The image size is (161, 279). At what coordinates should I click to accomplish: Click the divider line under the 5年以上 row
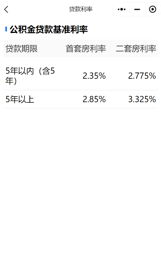(81, 108)
